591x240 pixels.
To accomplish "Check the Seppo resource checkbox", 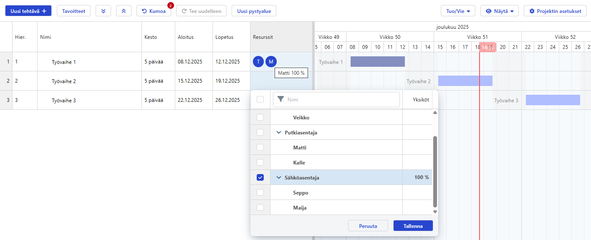I will tap(260, 192).
